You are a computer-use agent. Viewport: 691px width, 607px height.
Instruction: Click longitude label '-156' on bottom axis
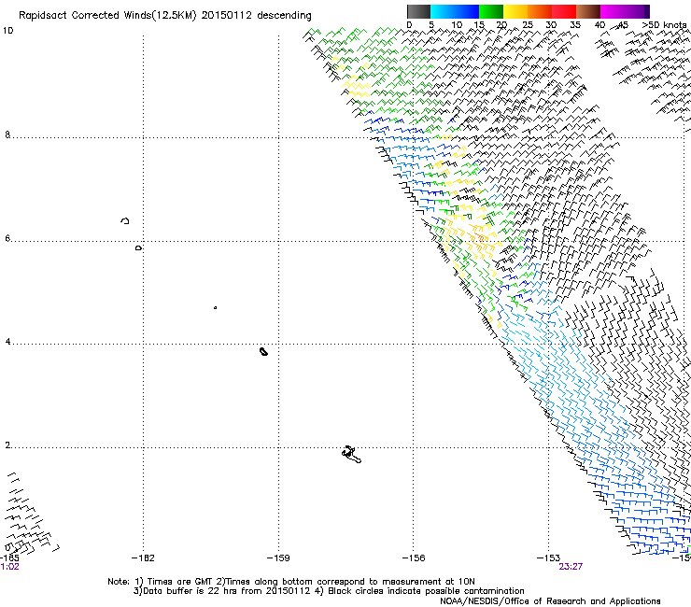click(x=414, y=558)
